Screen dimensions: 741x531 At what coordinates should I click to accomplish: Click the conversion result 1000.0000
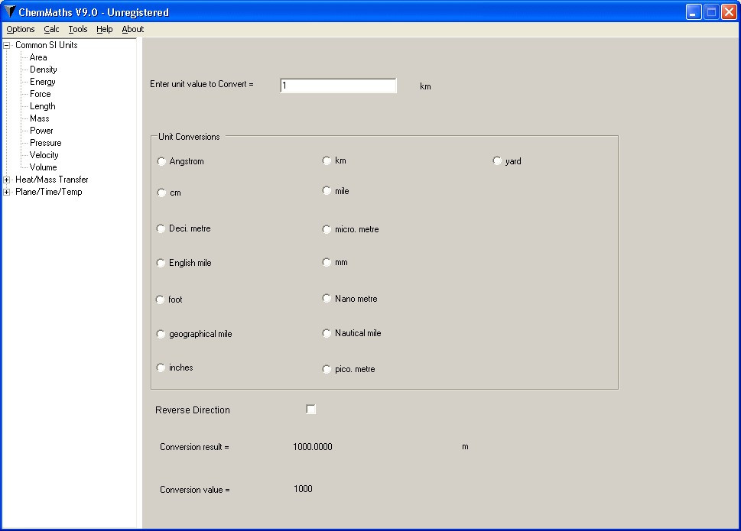click(x=313, y=447)
